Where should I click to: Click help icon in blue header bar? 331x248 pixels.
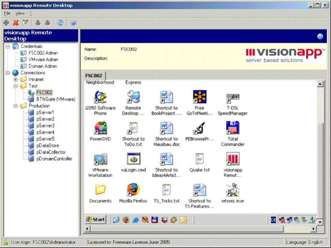click(320, 36)
